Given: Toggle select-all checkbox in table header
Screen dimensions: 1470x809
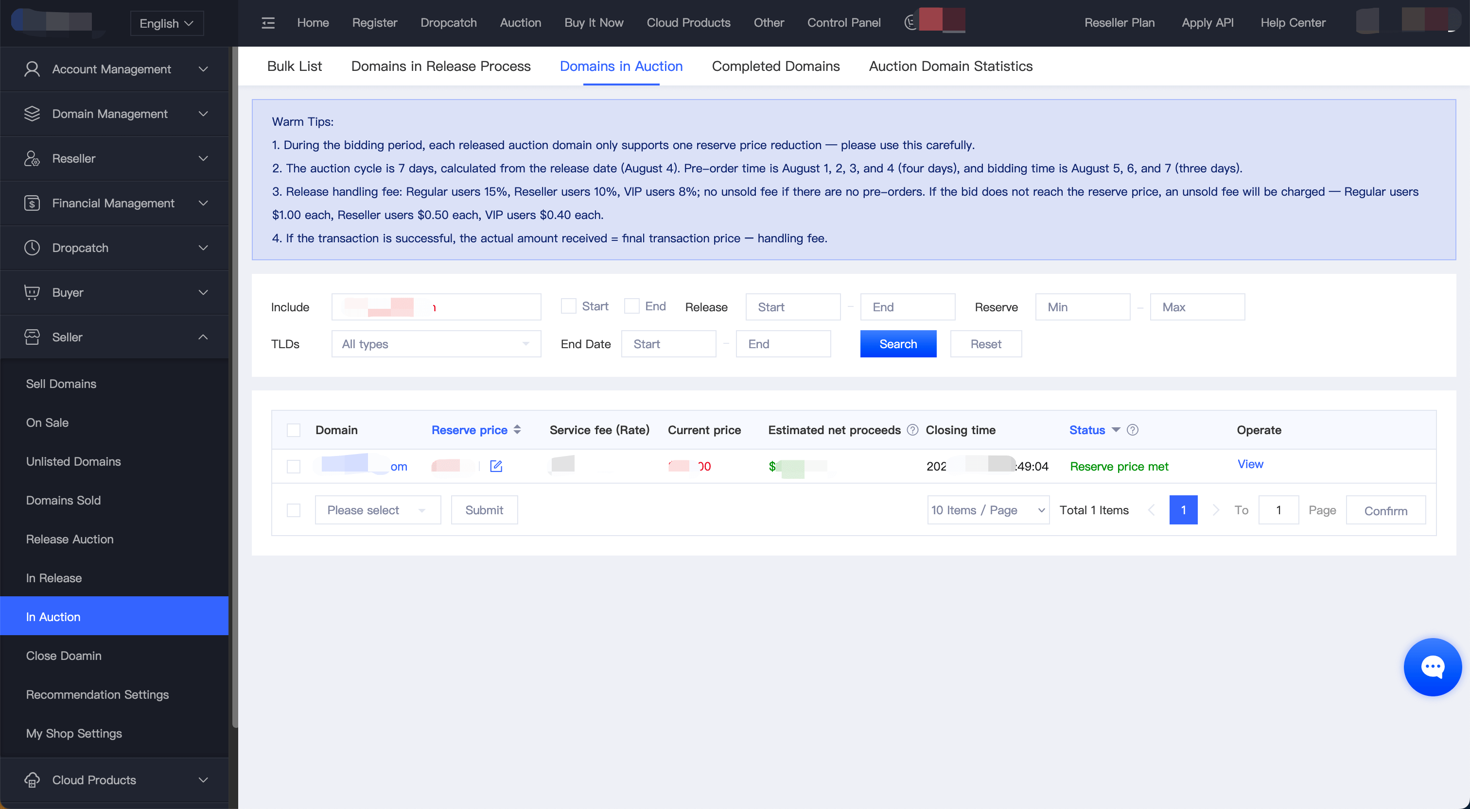Looking at the screenshot, I should click(293, 430).
